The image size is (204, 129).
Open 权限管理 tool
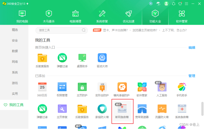(62, 89)
